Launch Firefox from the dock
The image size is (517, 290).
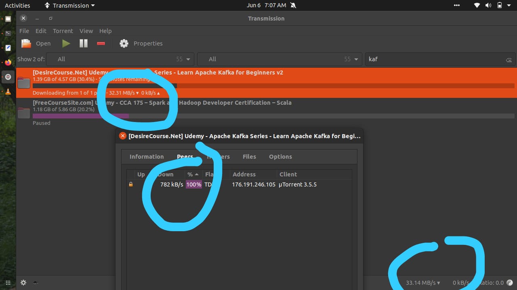8,62
